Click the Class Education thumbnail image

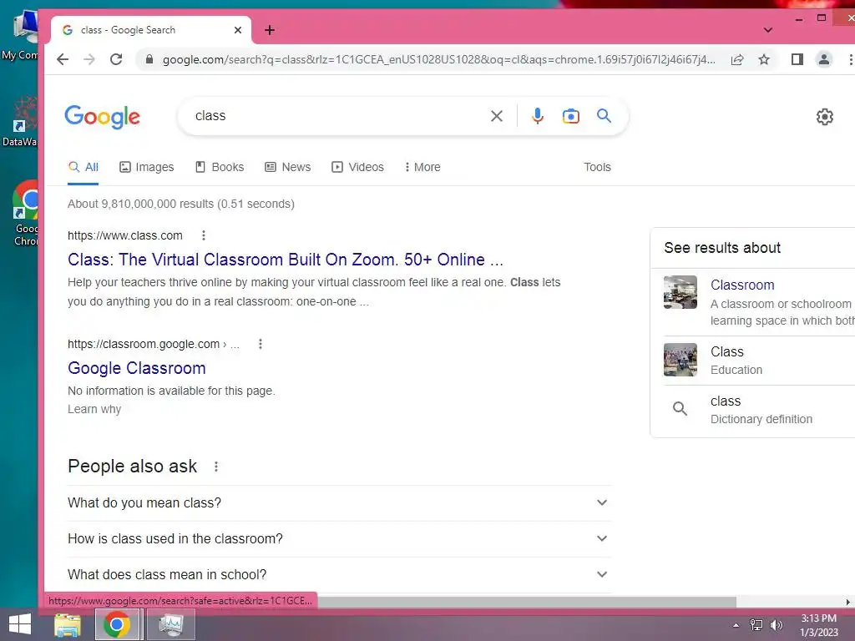pyautogui.click(x=680, y=360)
